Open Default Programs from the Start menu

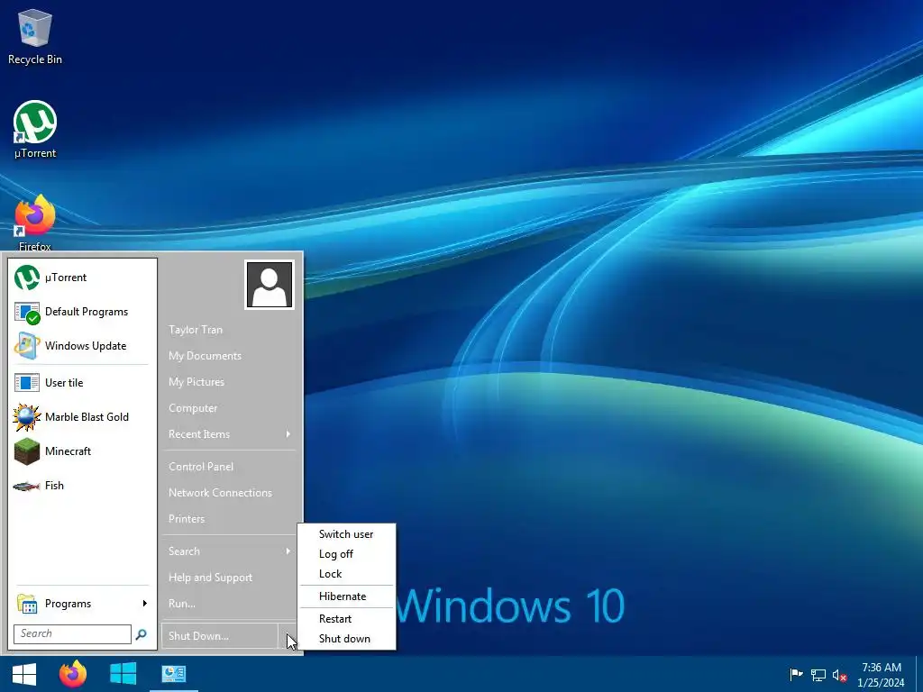click(x=80, y=311)
